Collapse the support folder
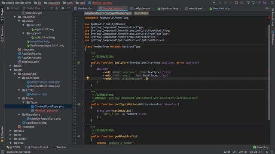The height and width of the screenshot is (154, 275). (23, 33)
